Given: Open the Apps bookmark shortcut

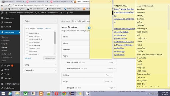Looking at the screenshot, I should coord(4,9).
